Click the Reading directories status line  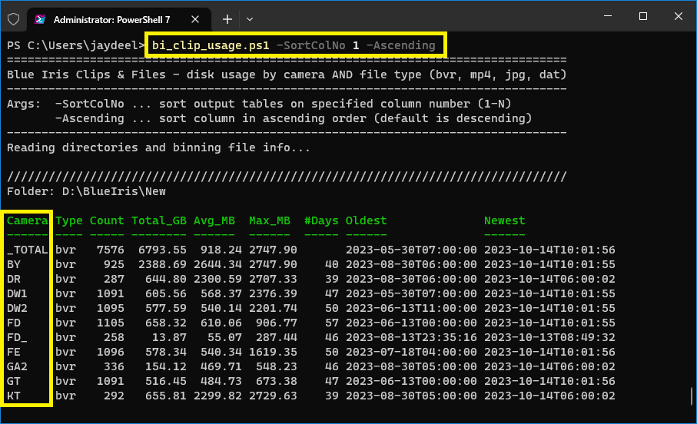[x=159, y=147]
